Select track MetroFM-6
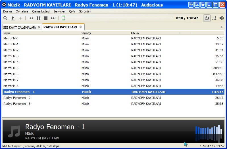Image resolution: width=227 pixels, height=149 pixels. [113, 74]
